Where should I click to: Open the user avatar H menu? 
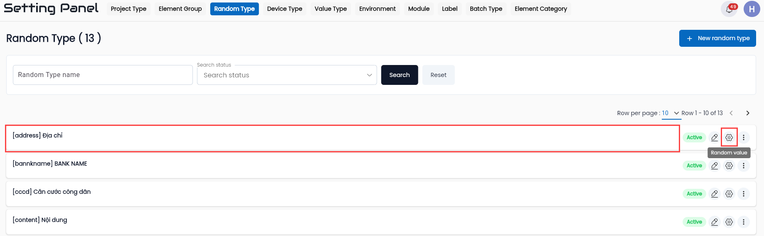(x=752, y=9)
